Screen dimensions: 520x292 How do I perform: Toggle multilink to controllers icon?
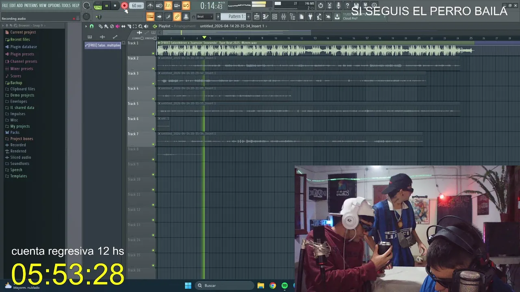(177, 17)
